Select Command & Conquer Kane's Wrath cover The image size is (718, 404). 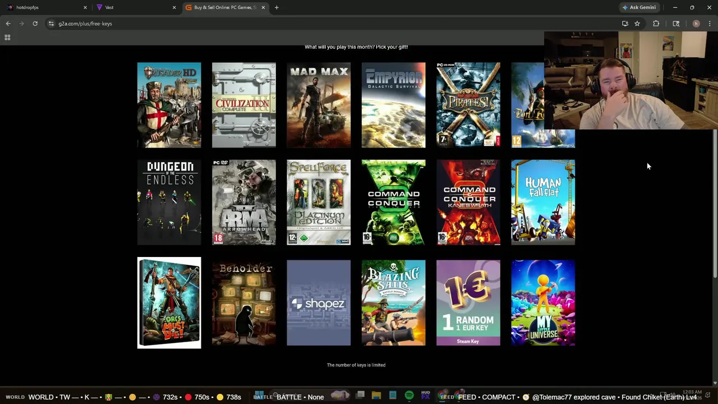pyautogui.click(x=468, y=203)
